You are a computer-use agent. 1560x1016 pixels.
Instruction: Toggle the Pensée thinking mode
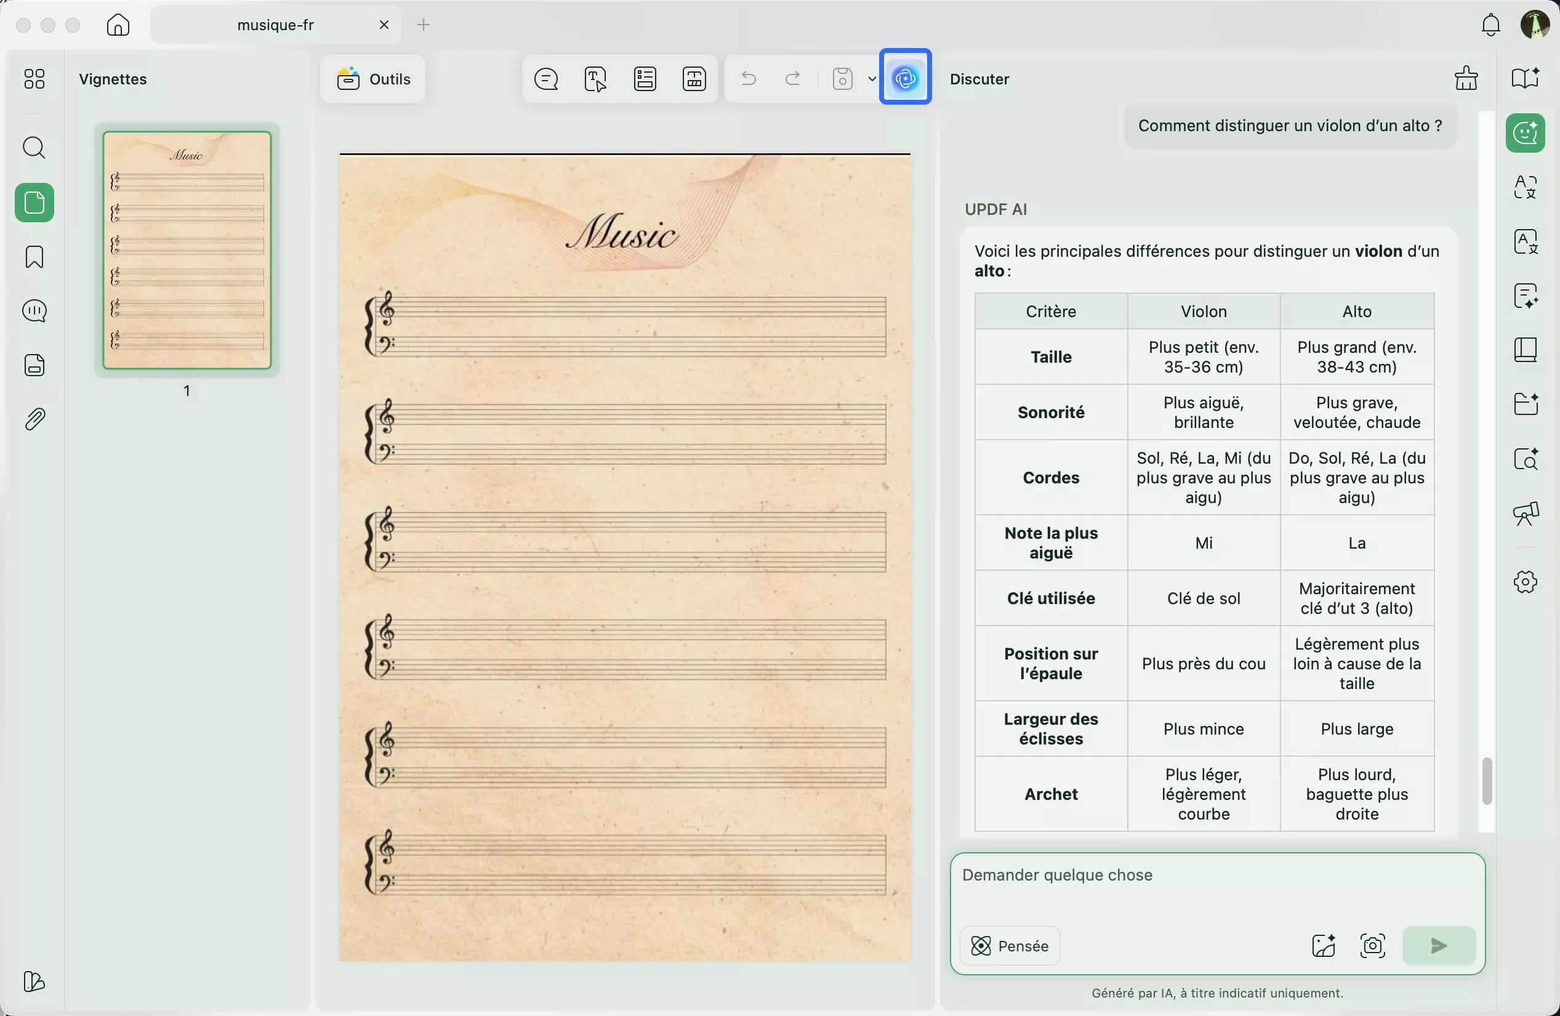pos(1010,946)
